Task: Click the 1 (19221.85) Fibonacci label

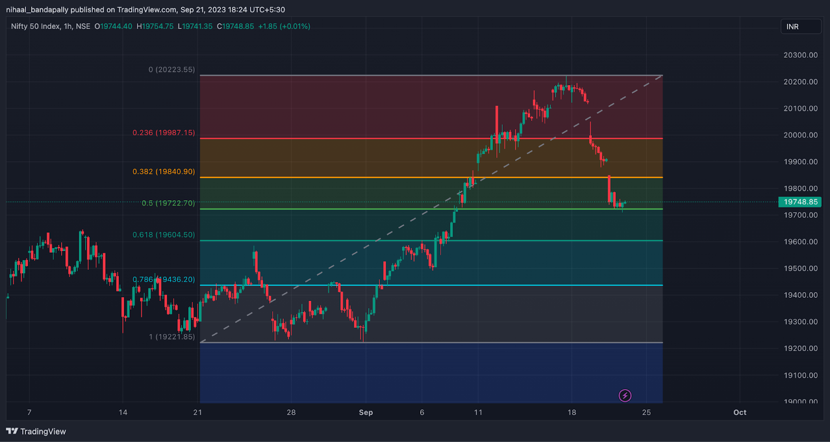Action: 172,337
